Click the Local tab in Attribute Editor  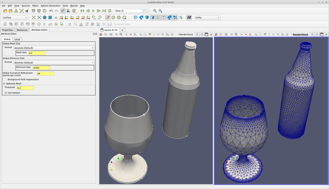(17, 39)
